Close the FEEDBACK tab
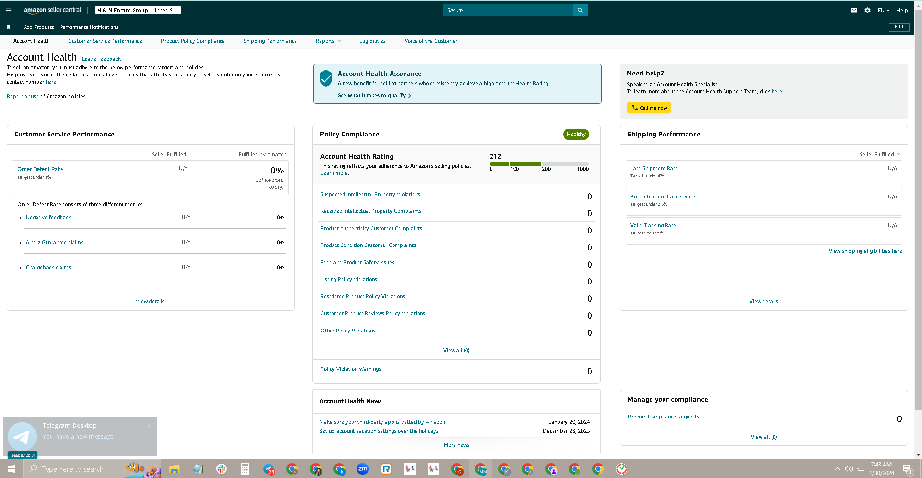 coord(34,455)
